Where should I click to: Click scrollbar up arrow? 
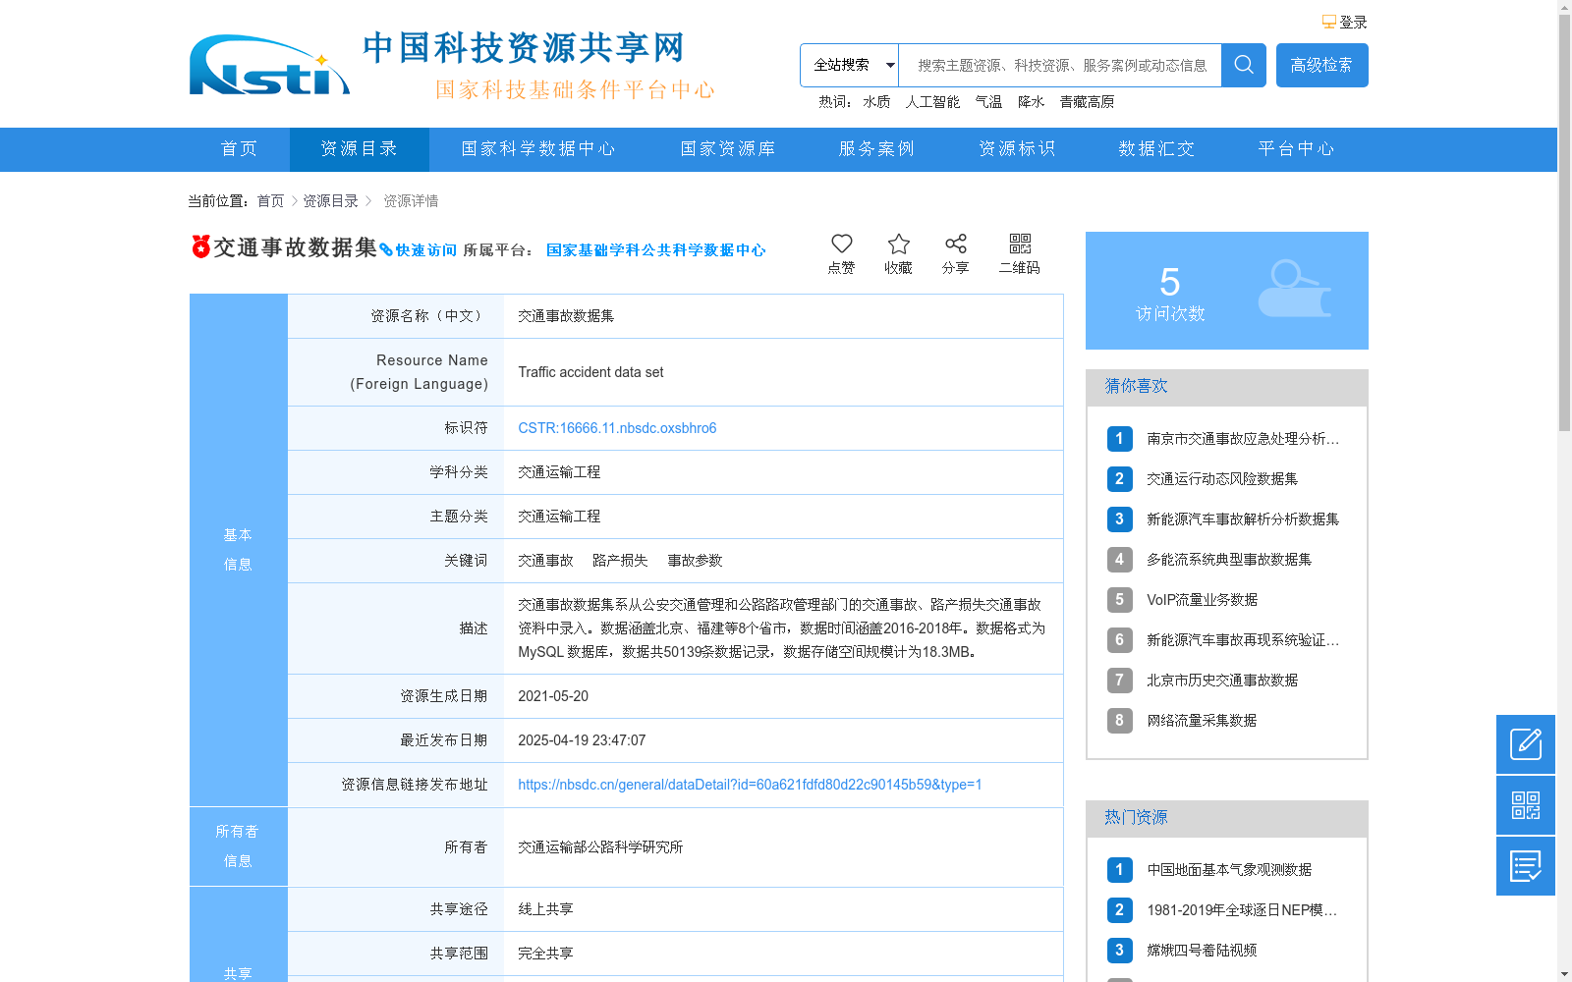pyautogui.click(x=1564, y=7)
